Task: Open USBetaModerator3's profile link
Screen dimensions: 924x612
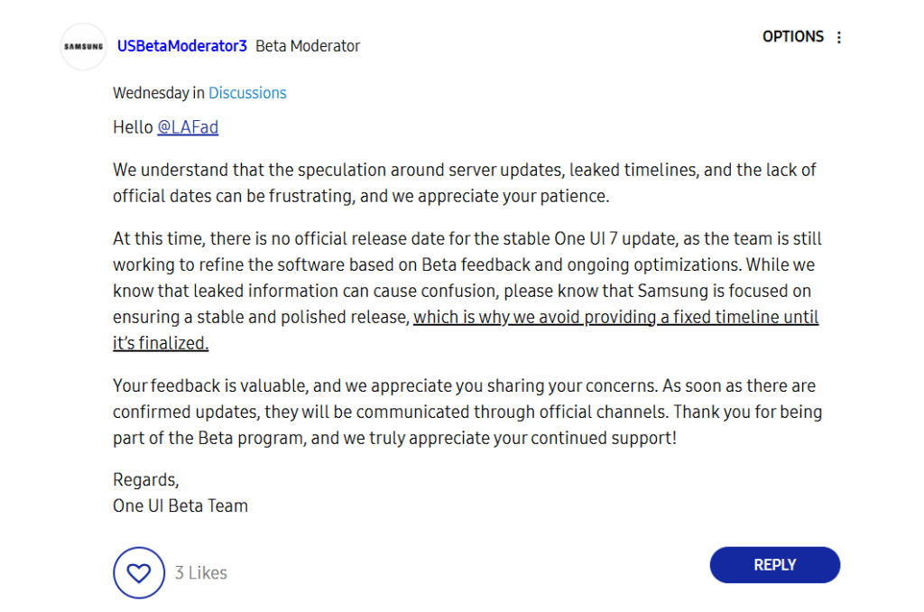Action: pos(181,46)
